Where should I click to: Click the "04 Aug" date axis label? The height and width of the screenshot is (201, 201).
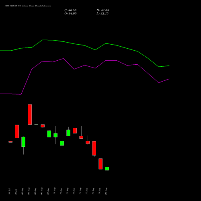click(x=29, y=191)
